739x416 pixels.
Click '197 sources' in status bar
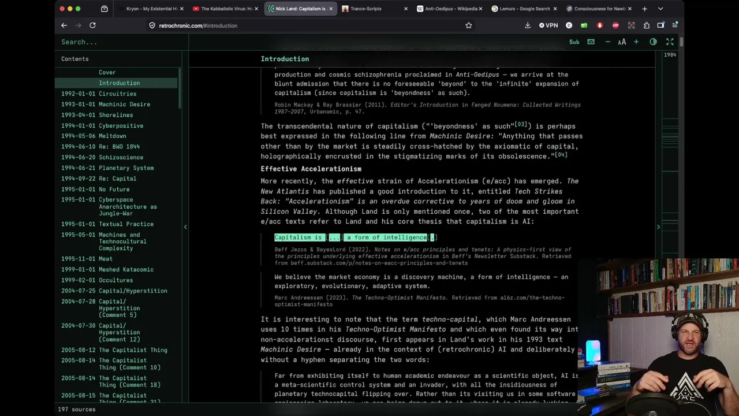pos(77,409)
